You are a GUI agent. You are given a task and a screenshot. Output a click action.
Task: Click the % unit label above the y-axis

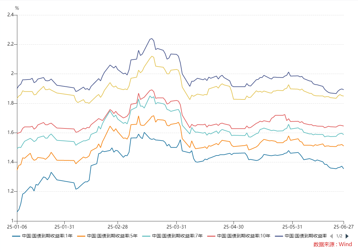pos(17,8)
